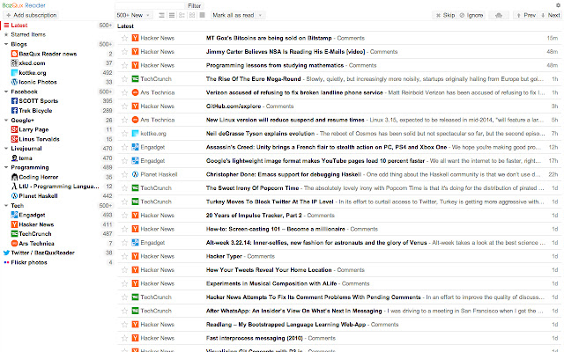
Task: Switch to magazine view icon
Action: coord(182,15)
